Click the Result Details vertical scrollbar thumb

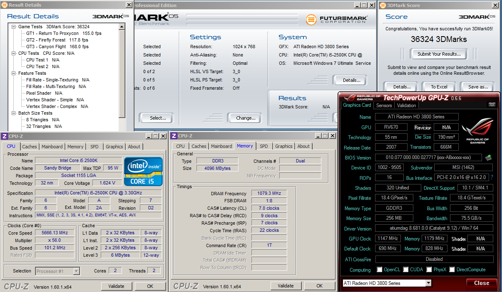point(122,73)
